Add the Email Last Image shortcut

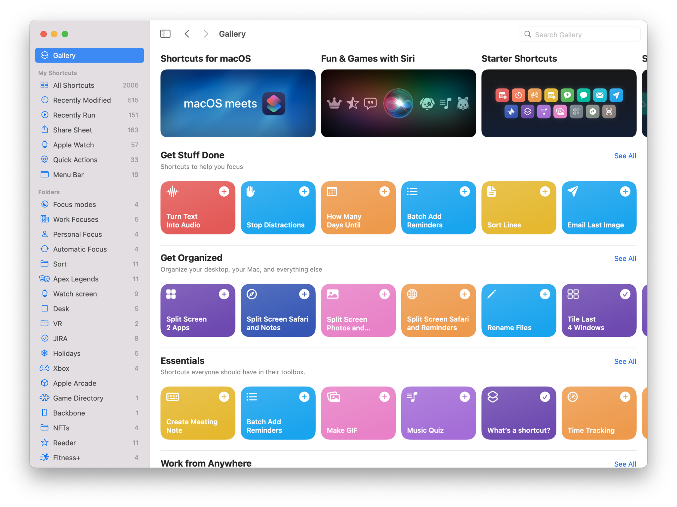point(625,191)
